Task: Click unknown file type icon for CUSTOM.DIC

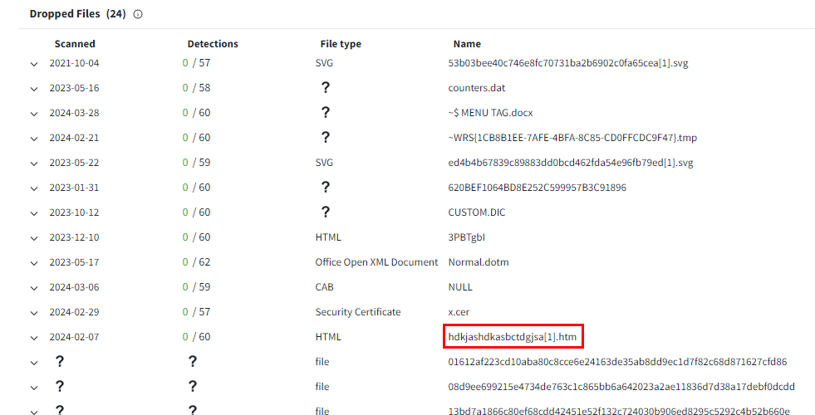Action: [326, 212]
